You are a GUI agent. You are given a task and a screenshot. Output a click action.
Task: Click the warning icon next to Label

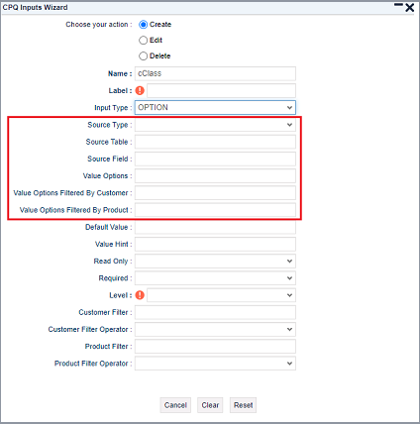(x=140, y=90)
